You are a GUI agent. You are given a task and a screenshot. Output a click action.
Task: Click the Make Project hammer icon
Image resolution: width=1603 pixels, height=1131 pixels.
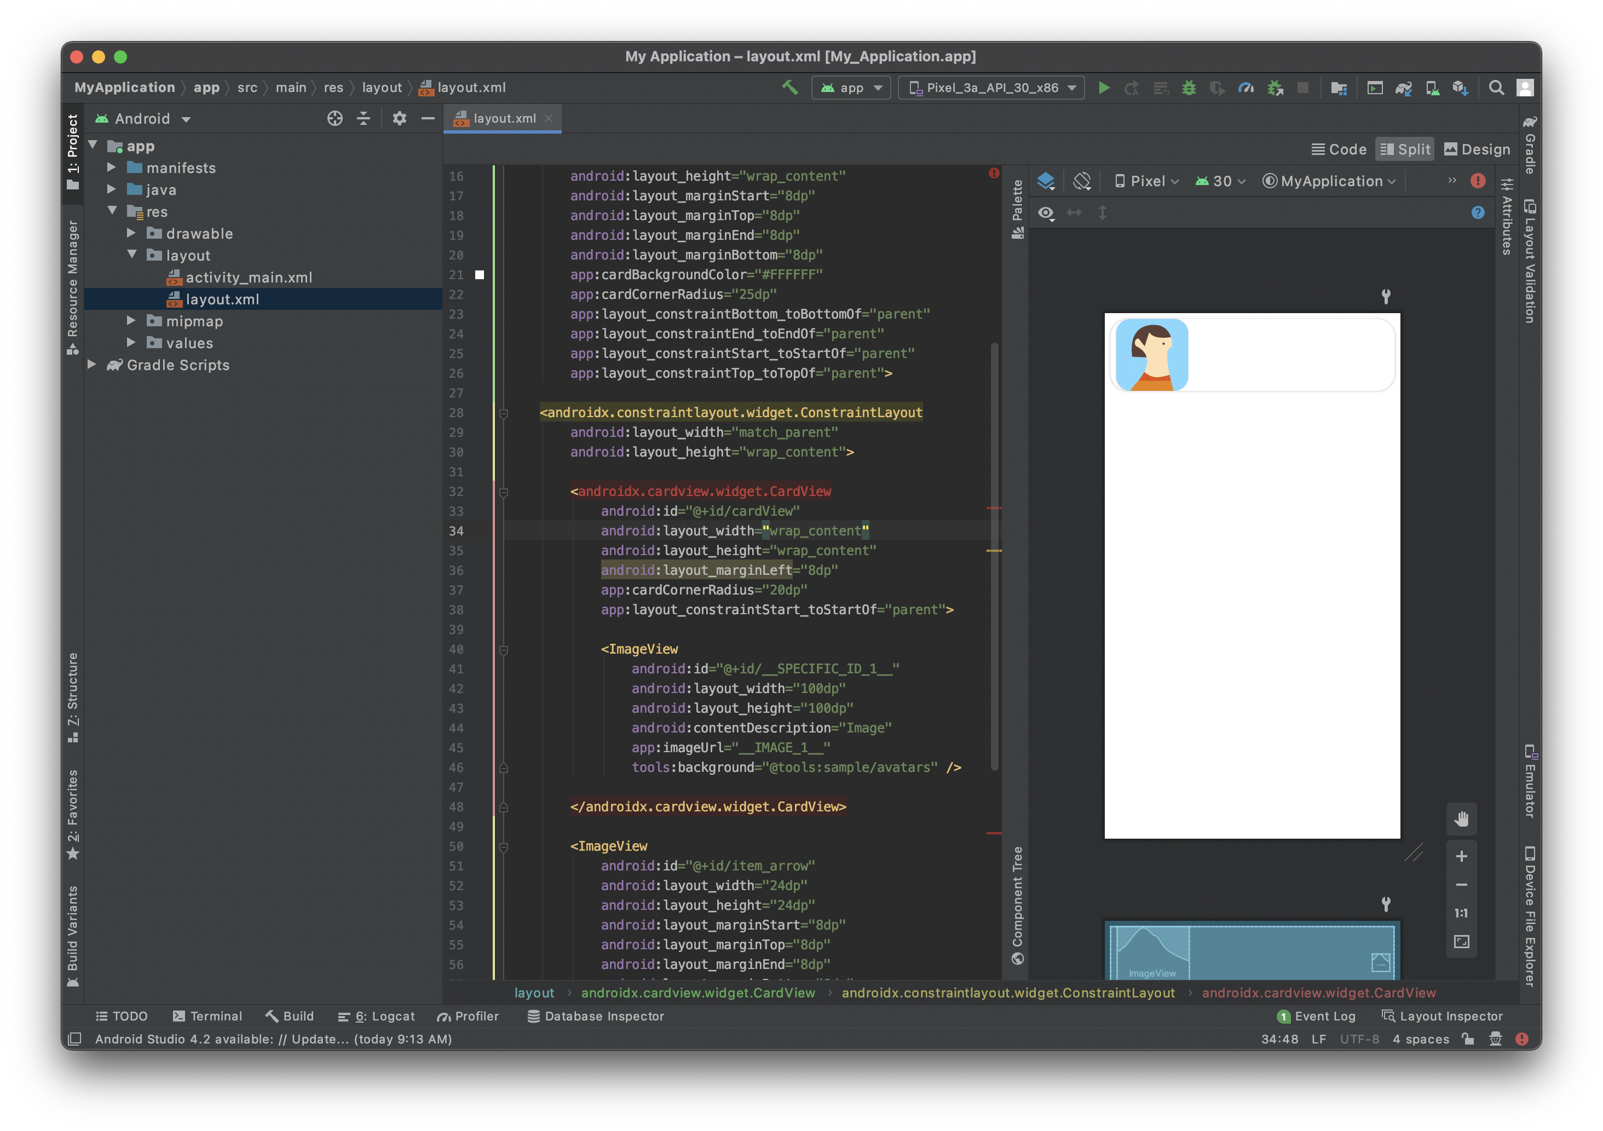789,87
